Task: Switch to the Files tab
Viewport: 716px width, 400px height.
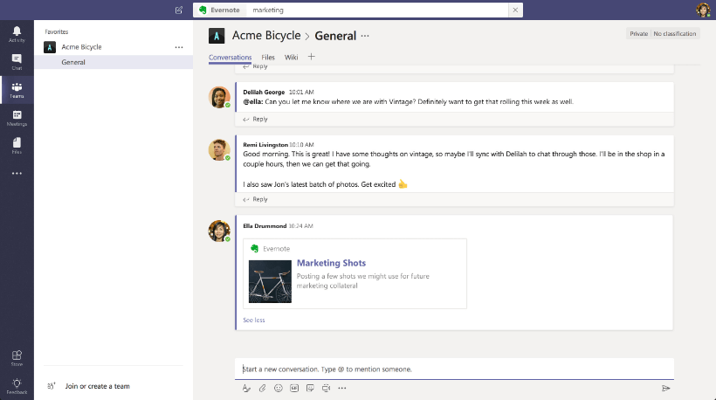Action: click(268, 58)
